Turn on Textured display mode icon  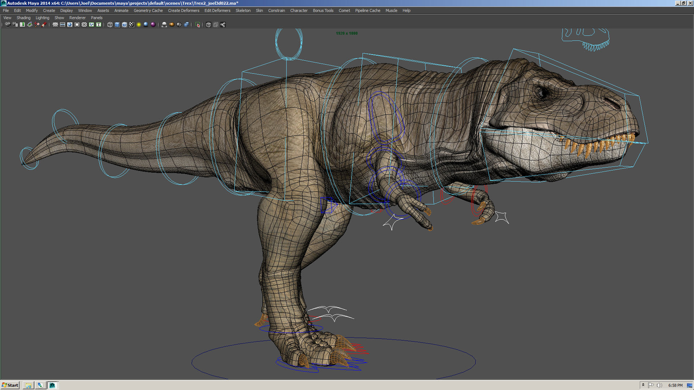click(x=131, y=24)
